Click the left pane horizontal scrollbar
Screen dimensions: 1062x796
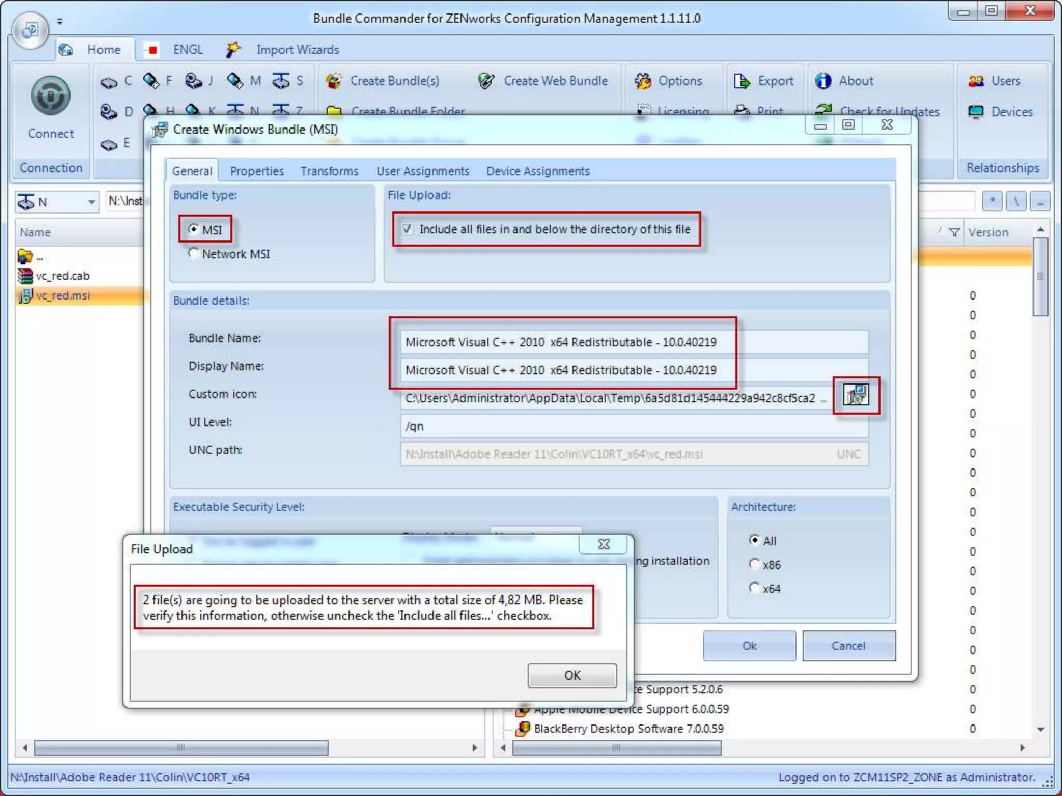click(x=181, y=747)
